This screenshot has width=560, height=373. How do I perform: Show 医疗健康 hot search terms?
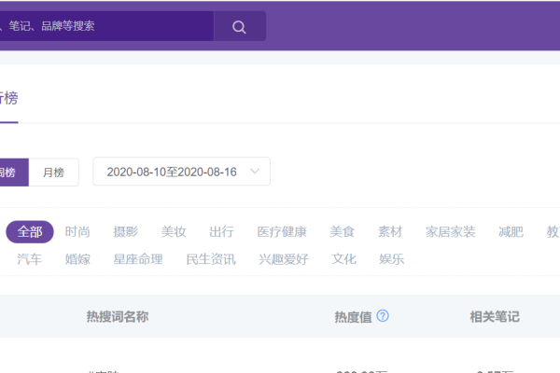click(281, 231)
